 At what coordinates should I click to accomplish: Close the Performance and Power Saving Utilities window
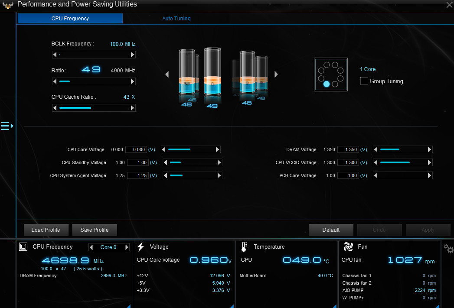[x=450, y=5]
